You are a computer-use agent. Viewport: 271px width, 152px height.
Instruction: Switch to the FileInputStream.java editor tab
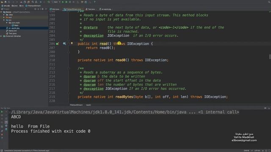coord(72,9)
